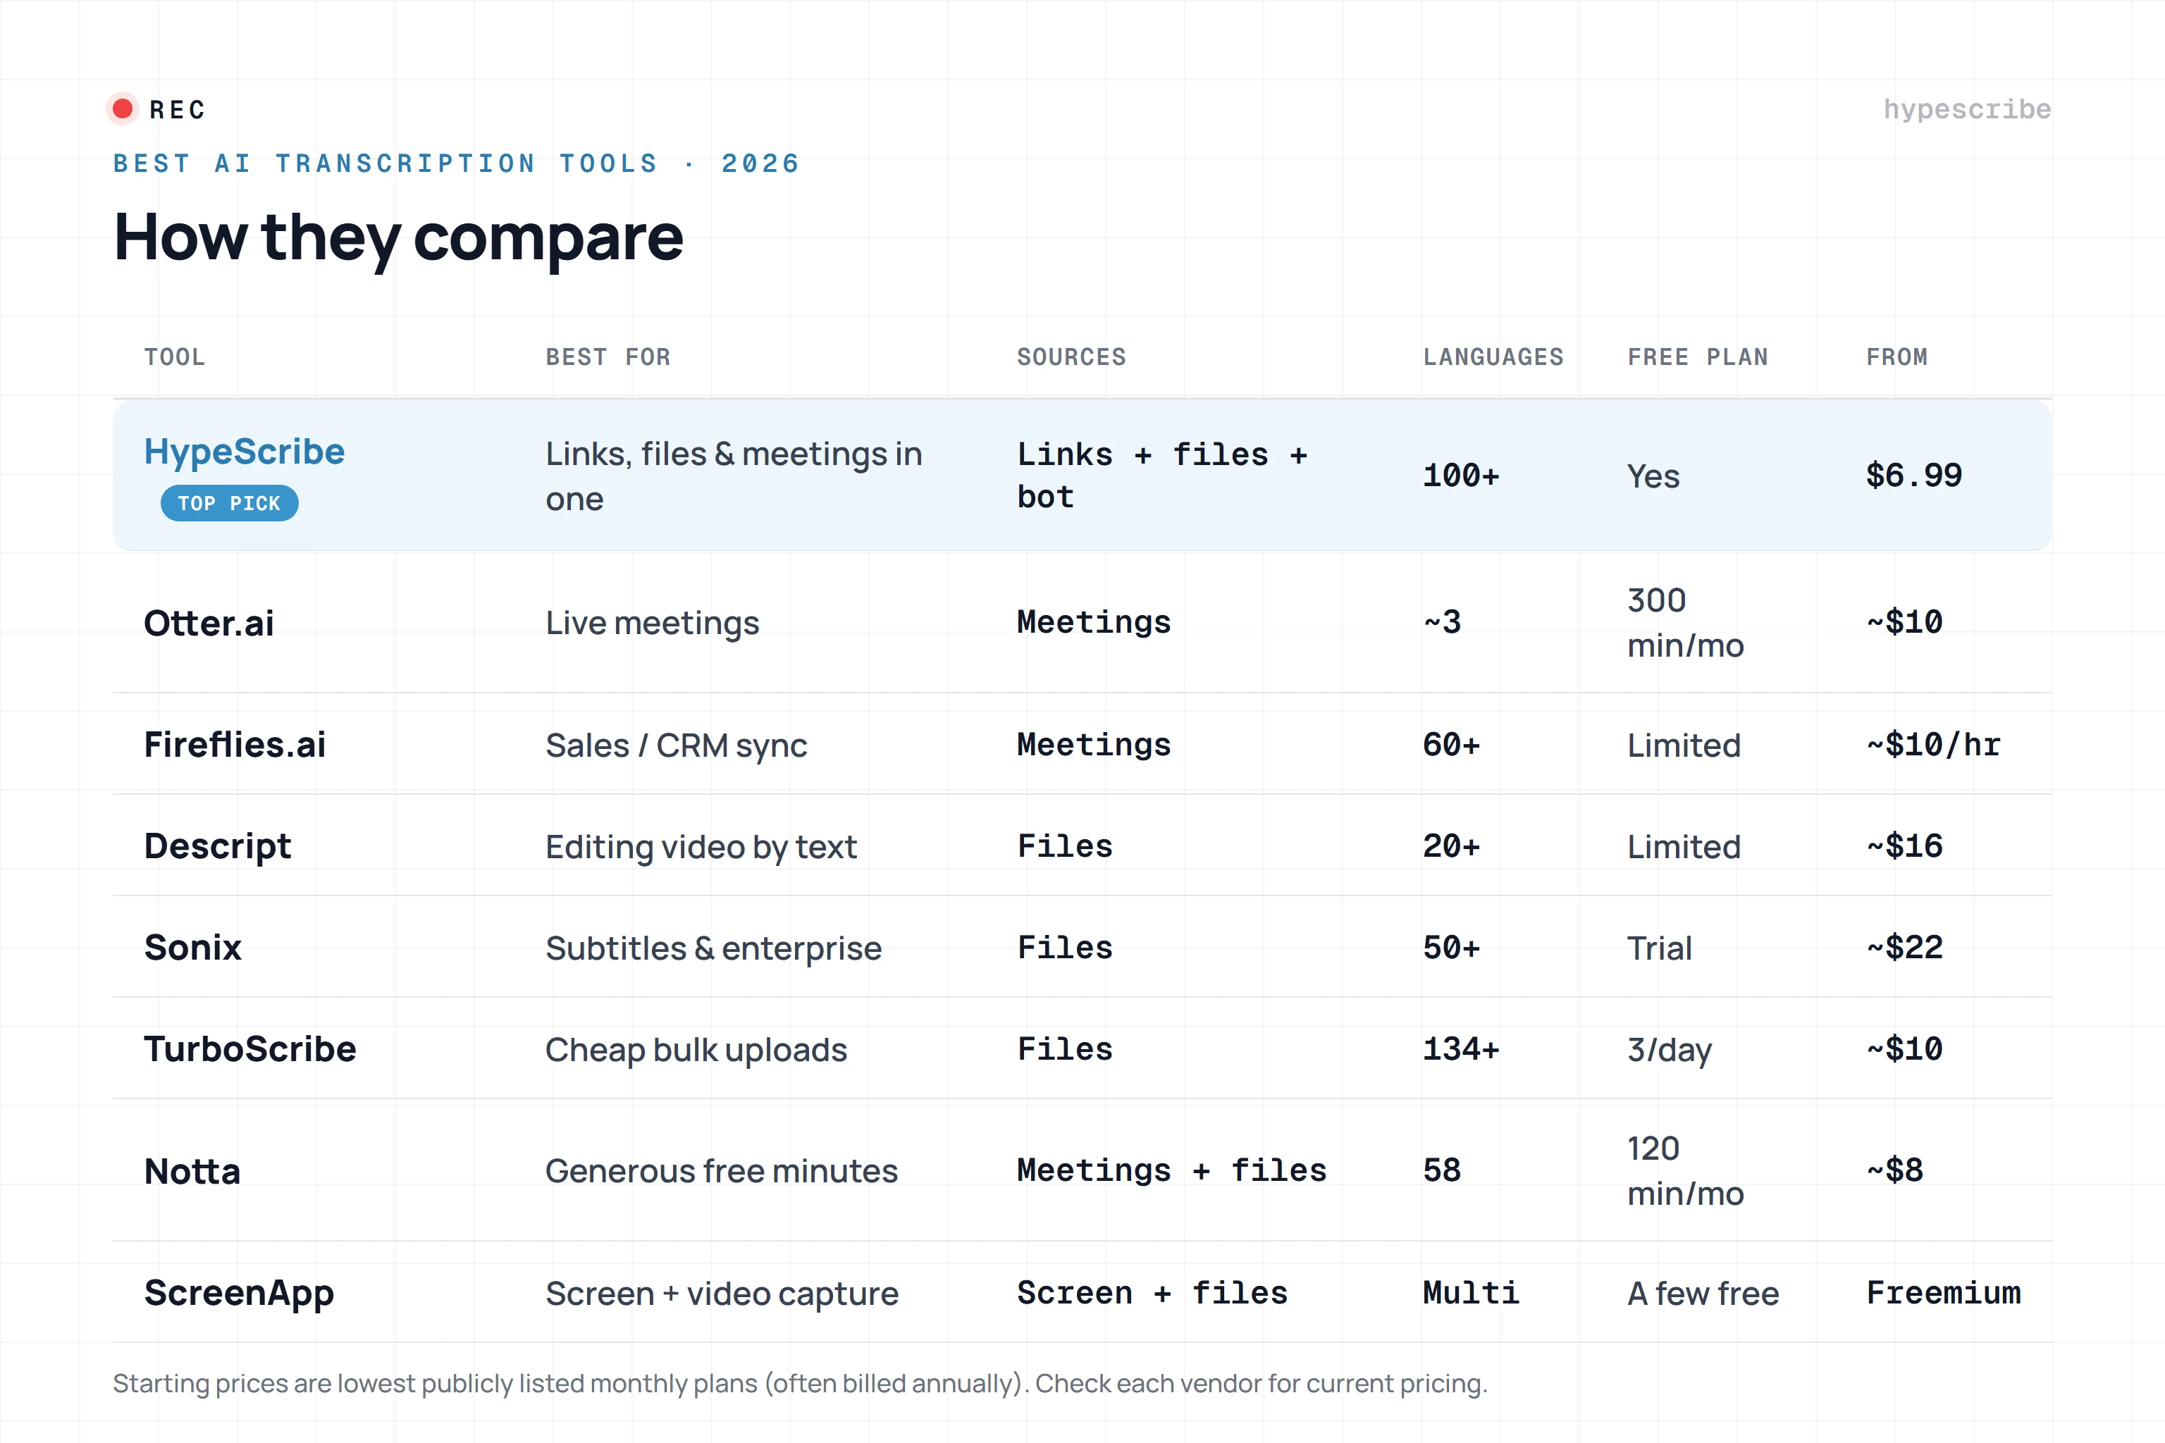2165x1443 pixels.
Task: Click the '3/day' free plan cell
Action: (1669, 1050)
